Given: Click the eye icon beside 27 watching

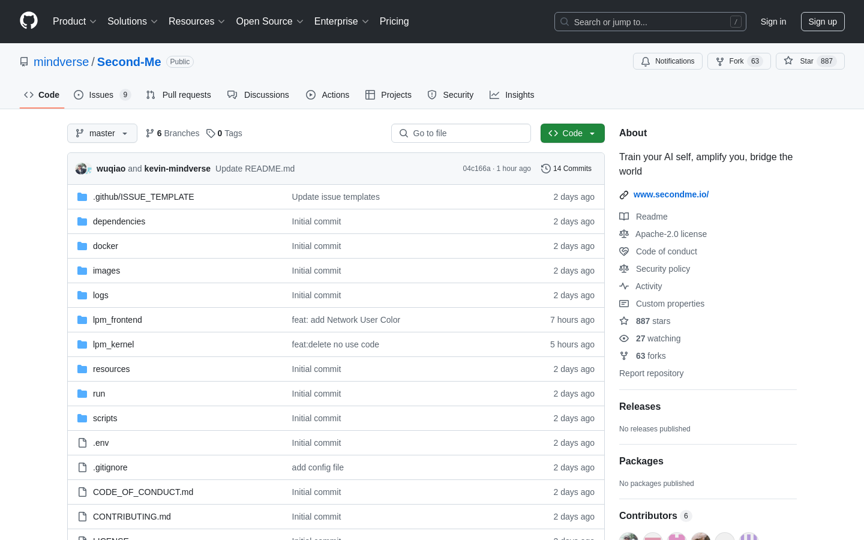Looking at the screenshot, I should [624, 338].
